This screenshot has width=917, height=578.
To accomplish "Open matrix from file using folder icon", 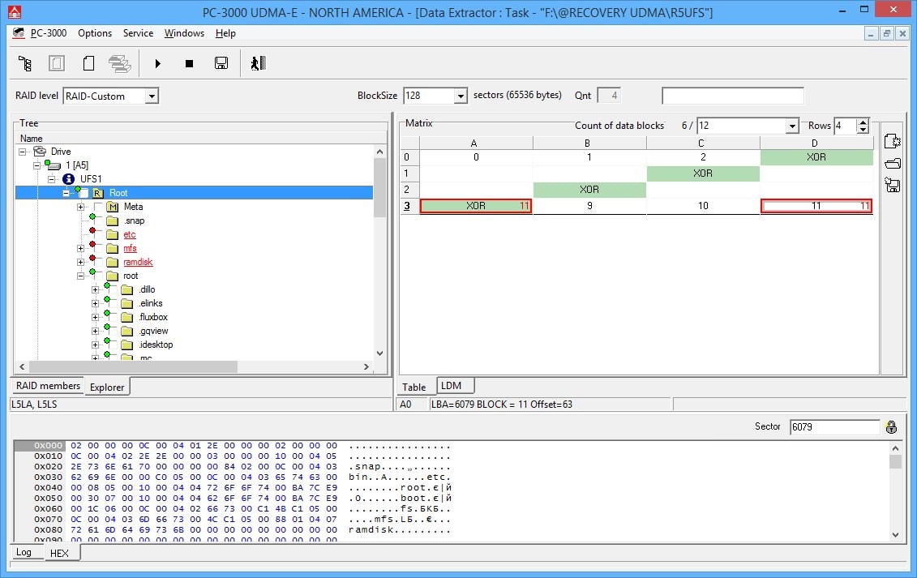I will pos(893,163).
